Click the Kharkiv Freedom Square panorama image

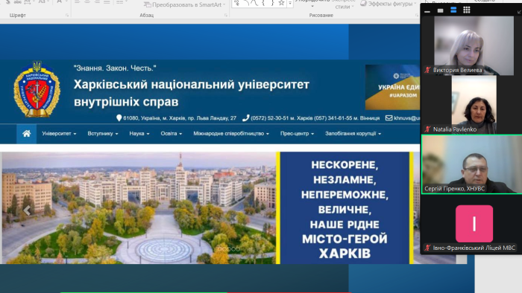point(139,208)
